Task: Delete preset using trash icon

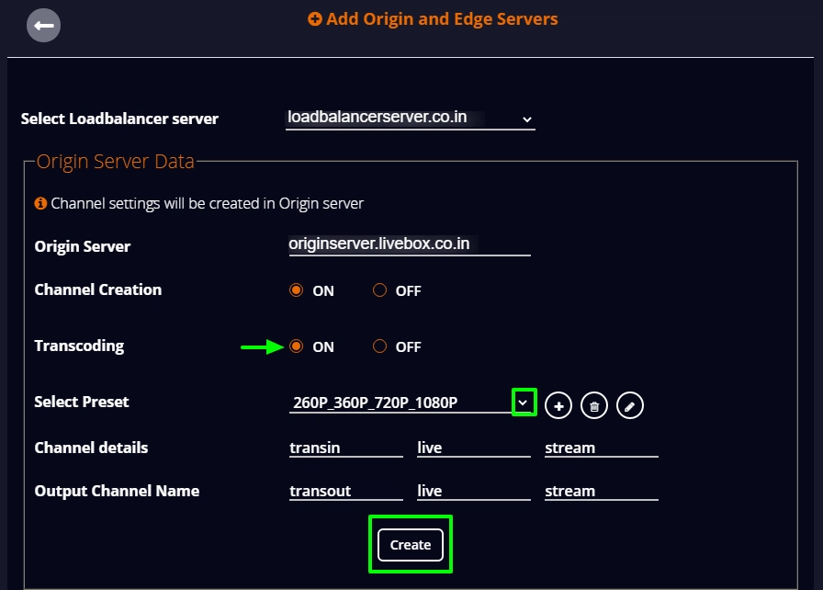Action: (594, 406)
